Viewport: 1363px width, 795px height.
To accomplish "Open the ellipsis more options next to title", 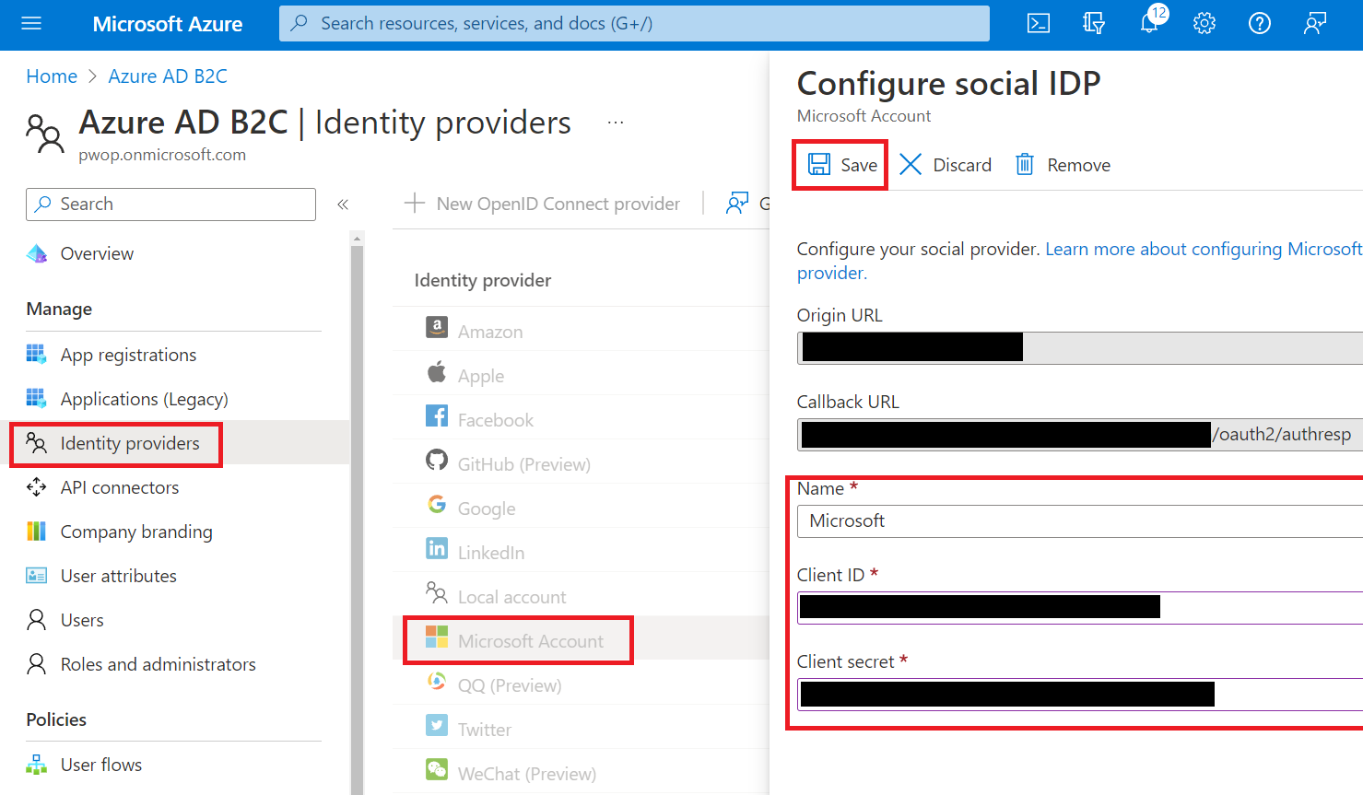I will point(616,123).
